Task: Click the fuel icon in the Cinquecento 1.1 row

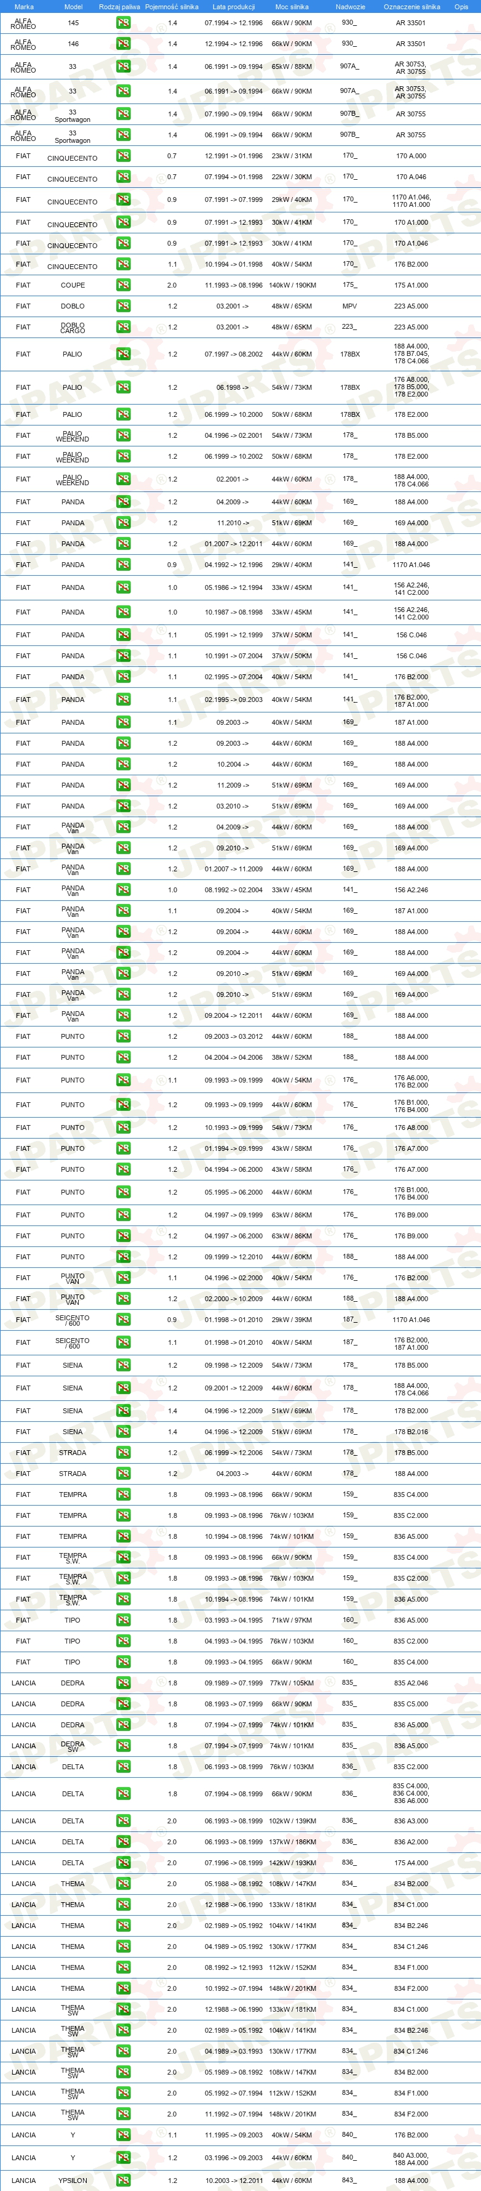Action: pyautogui.click(x=123, y=265)
